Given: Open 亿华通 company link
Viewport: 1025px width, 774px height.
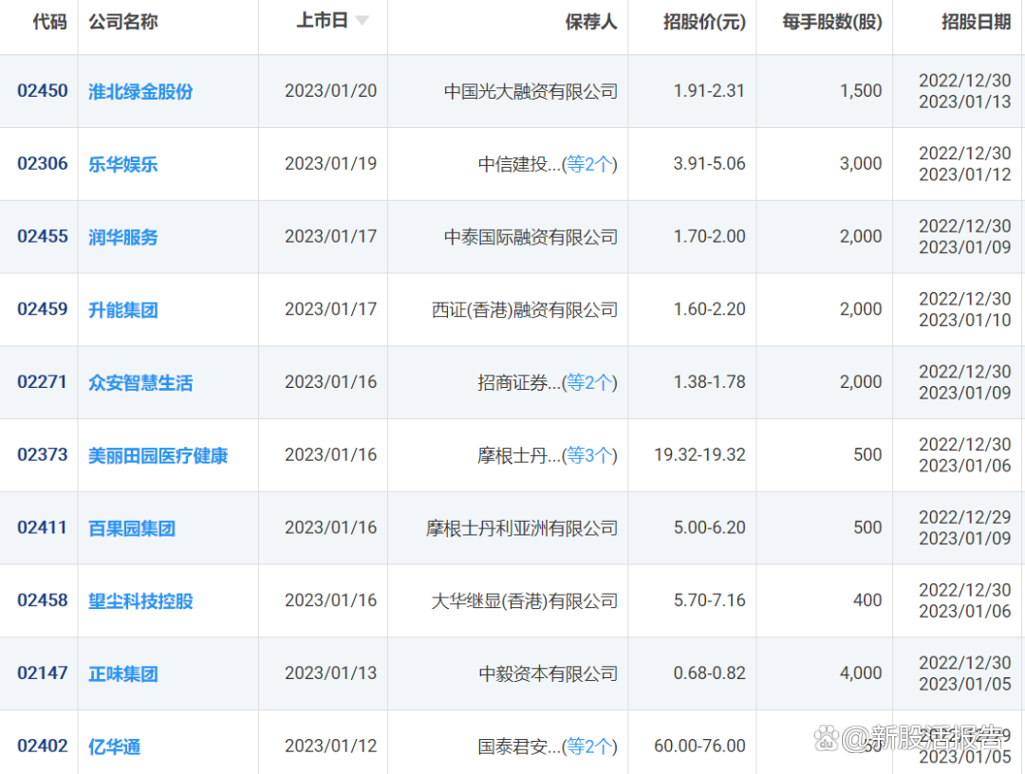Looking at the screenshot, I should (x=115, y=746).
